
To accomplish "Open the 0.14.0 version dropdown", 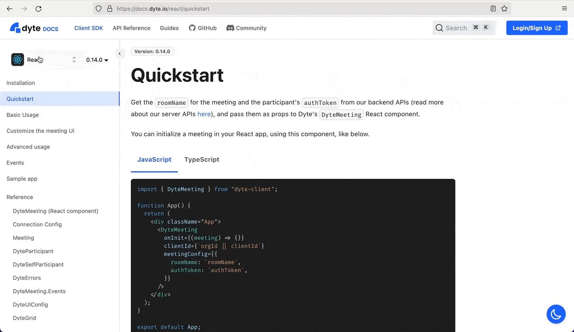I will [97, 60].
